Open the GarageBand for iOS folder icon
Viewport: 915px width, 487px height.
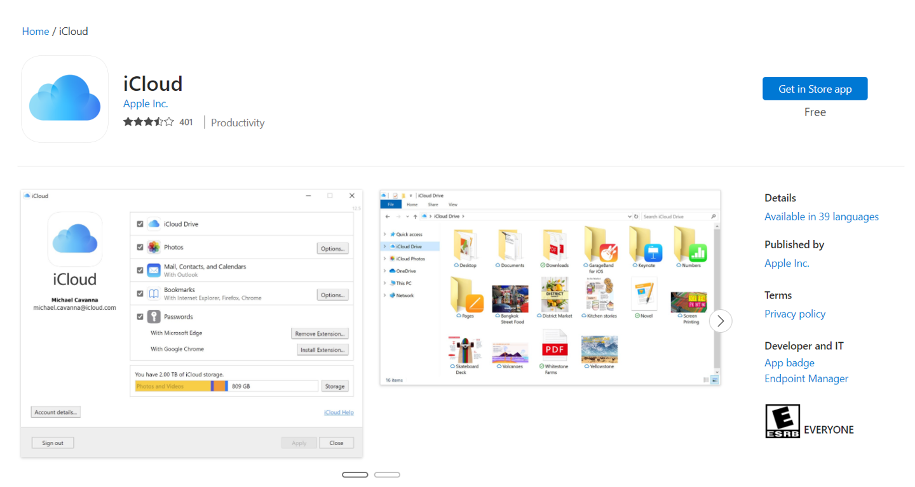(x=599, y=244)
